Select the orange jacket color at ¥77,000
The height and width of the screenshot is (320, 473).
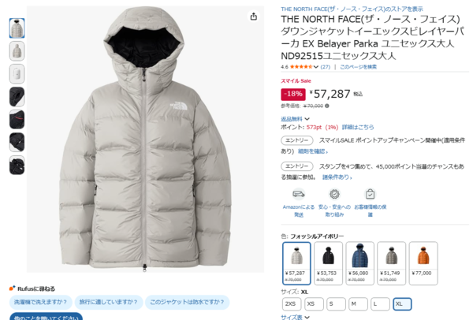(423, 263)
